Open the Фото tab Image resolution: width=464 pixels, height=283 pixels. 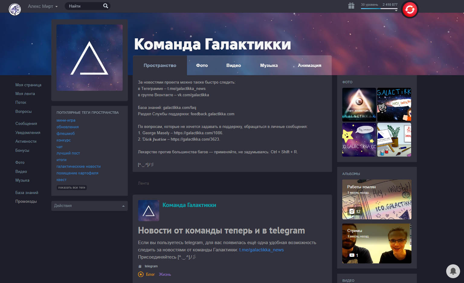coord(202,65)
